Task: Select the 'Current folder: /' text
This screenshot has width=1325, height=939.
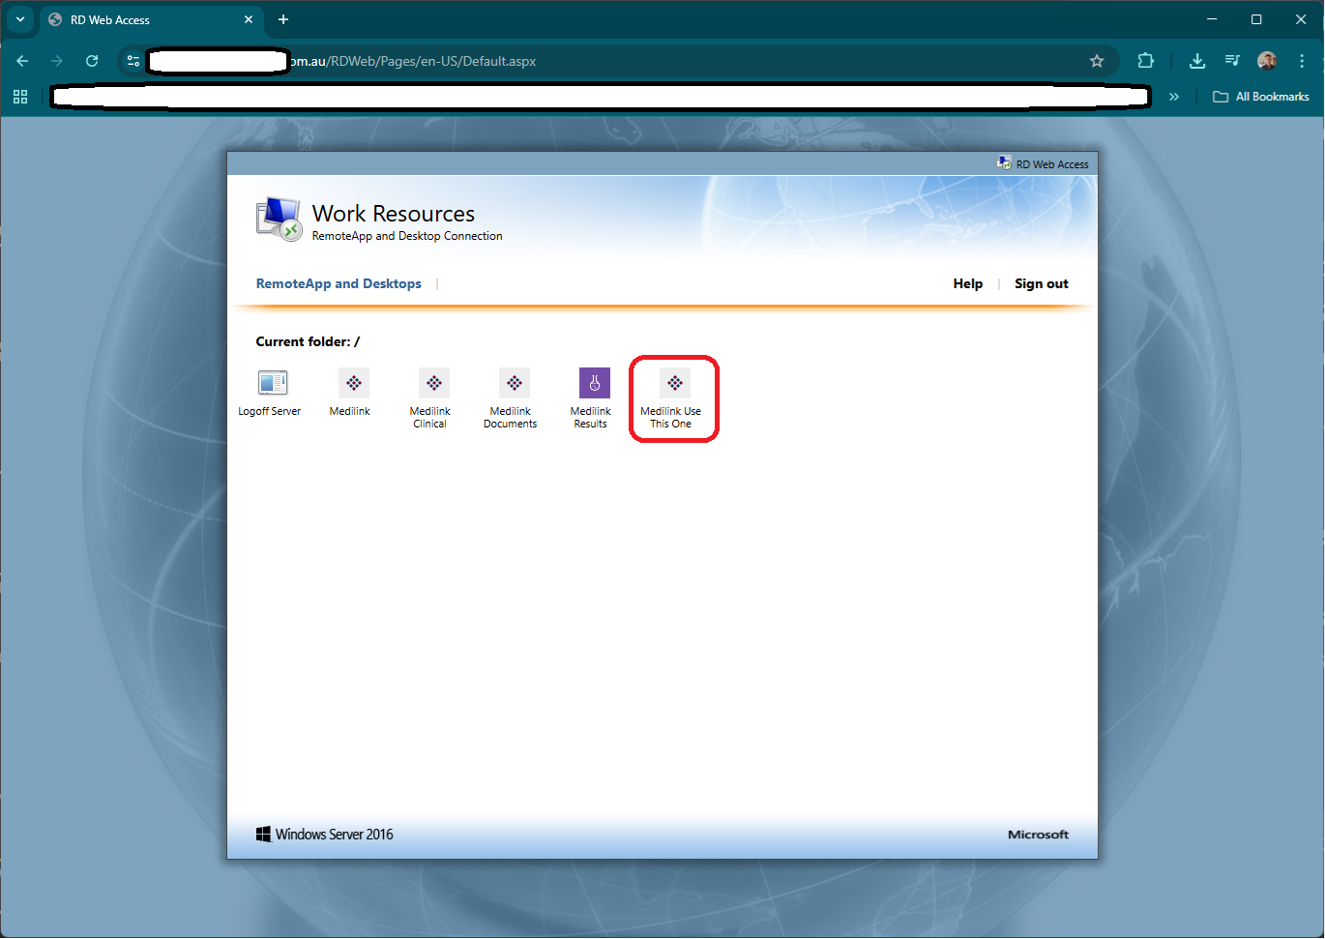Action: coord(308,341)
